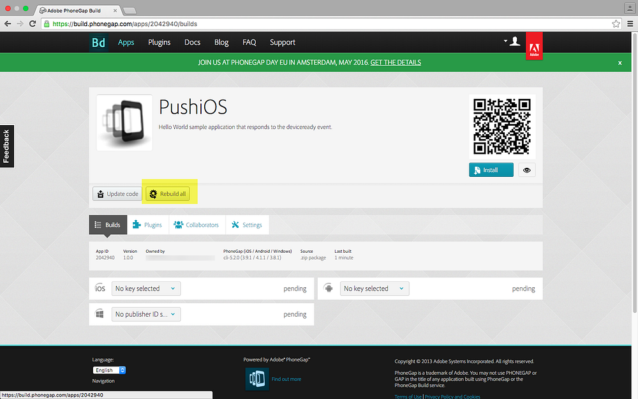The image size is (638, 399).
Task: Go to Apps in top navigation
Action: click(x=126, y=42)
